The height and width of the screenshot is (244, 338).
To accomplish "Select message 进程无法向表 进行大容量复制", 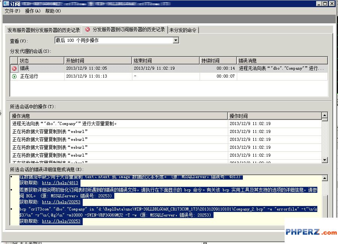I will point(64,124).
